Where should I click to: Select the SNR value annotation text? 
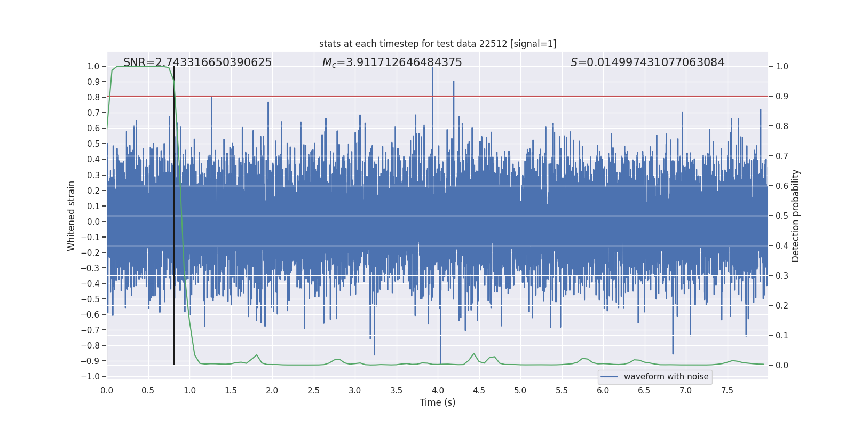click(197, 62)
